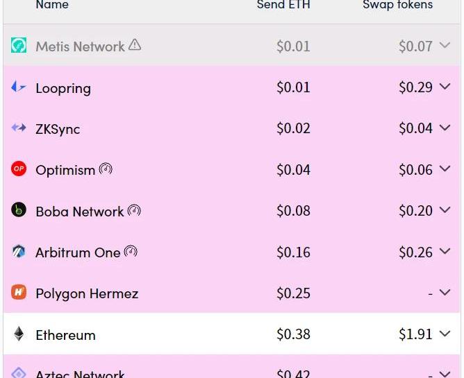Expand the ZKSync row details chevron
This screenshot has height=378, width=464.
pyautogui.click(x=445, y=128)
